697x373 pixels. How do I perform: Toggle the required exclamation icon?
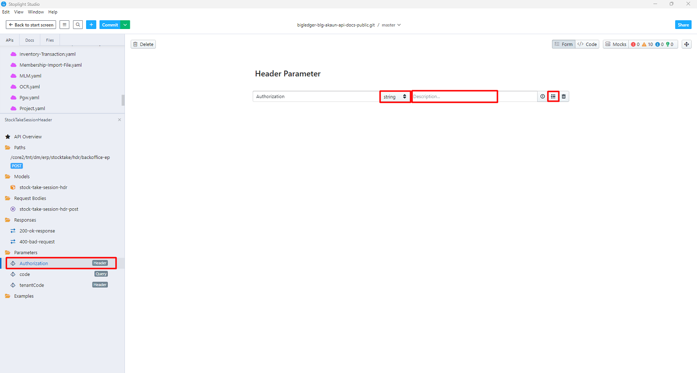(543, 97)
